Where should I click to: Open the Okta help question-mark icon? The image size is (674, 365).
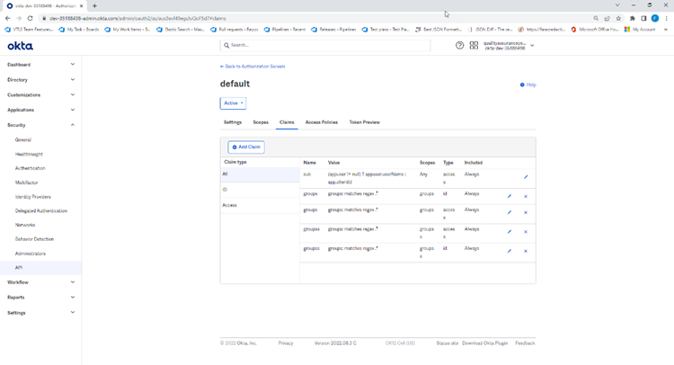459,45
